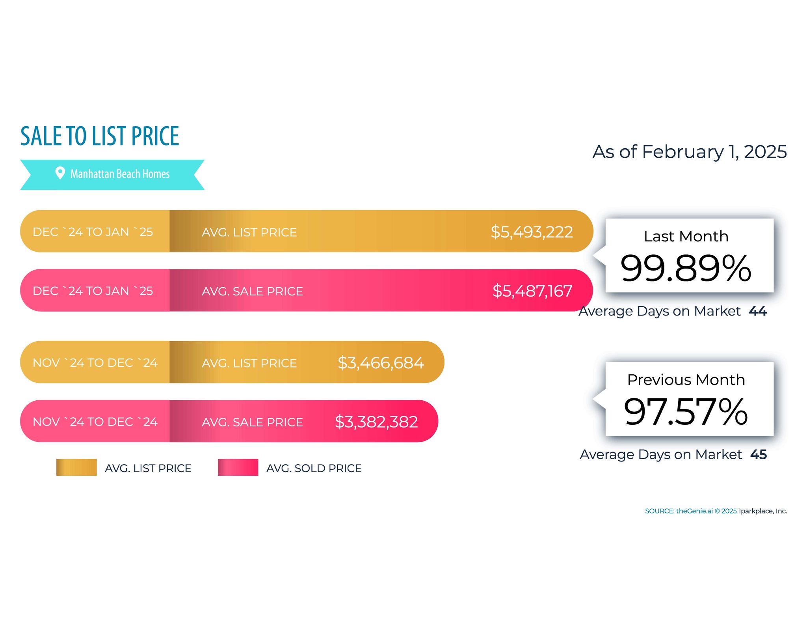Click the location pin icon in the banner
807x622 pixels.
60,173
